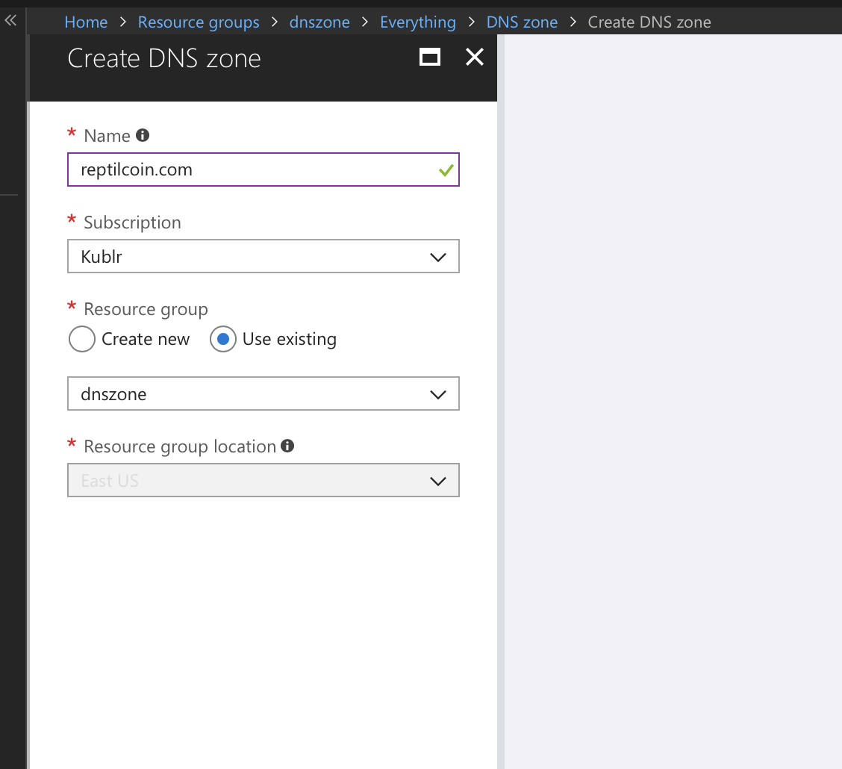This screenshot has height=769, width=842.
Task: Click the Use existing label text
Action: point(290,339)
